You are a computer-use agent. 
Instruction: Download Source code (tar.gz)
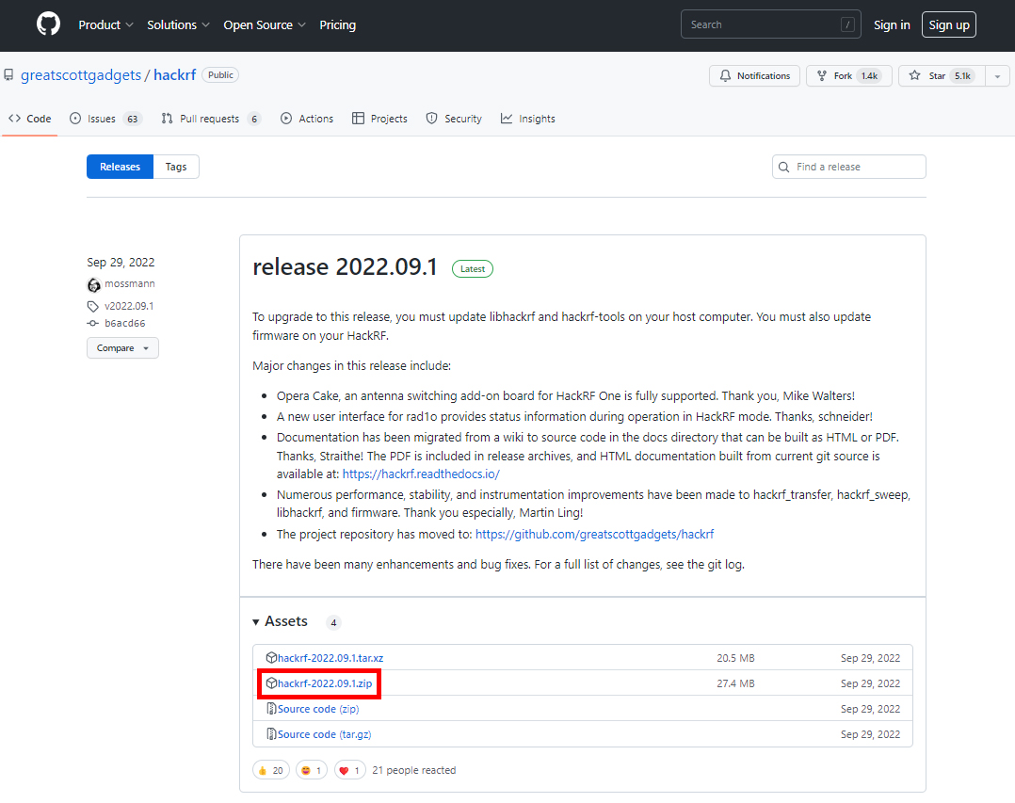324,733
